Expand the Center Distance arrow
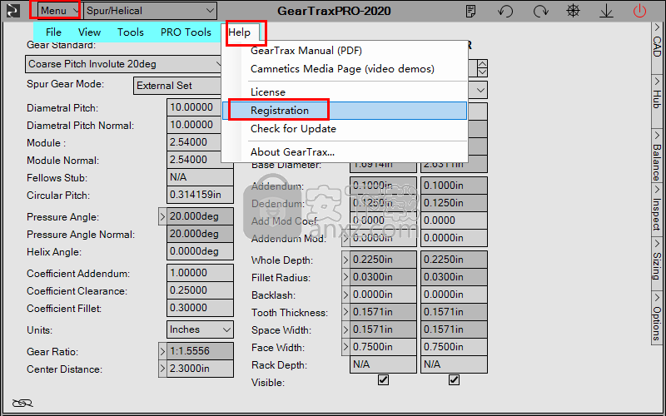 pos(162,369)
